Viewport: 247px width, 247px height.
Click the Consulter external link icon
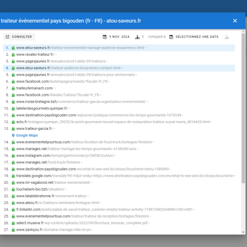pos(7,37)
